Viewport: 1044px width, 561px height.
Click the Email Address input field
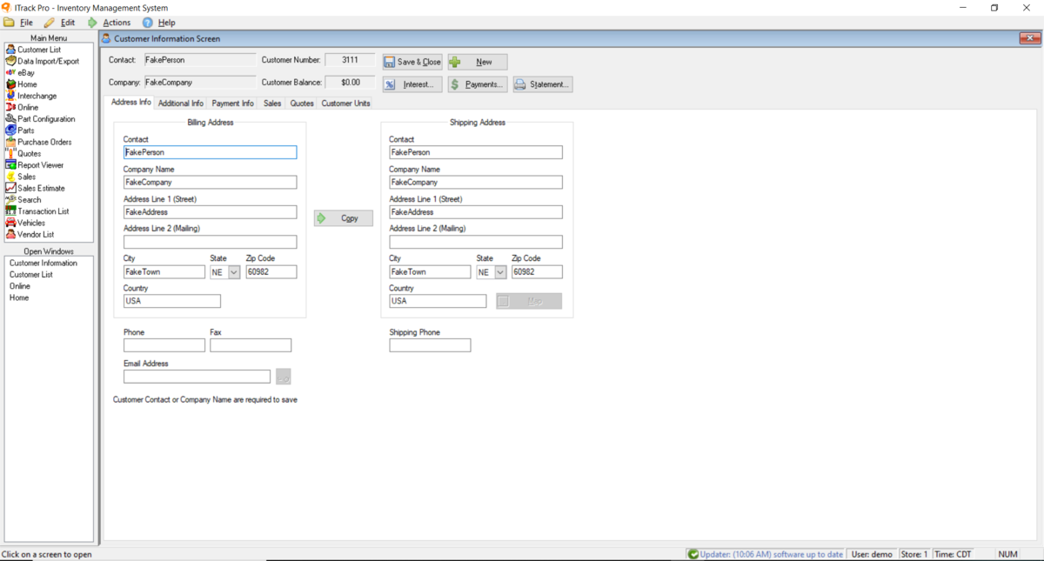coord(196,376)
